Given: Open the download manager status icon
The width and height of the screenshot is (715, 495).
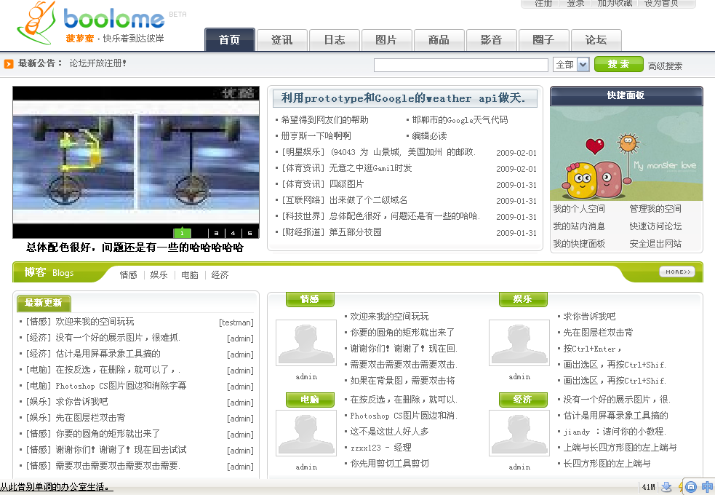Looking at the screenshot, I should (x=666, y=487).
